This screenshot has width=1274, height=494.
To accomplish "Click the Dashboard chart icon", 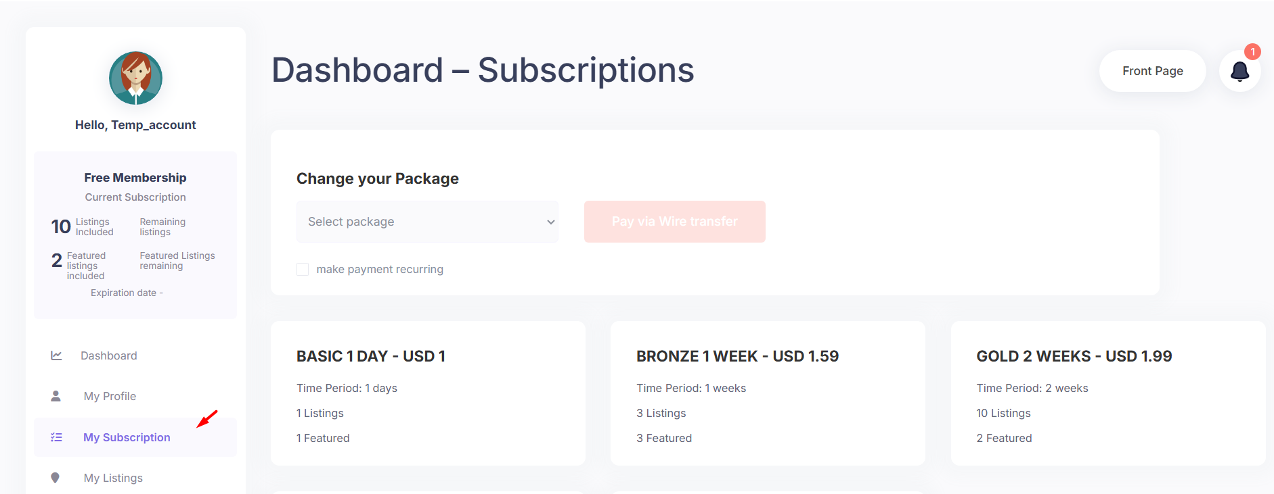I will [x=56, y=355].
